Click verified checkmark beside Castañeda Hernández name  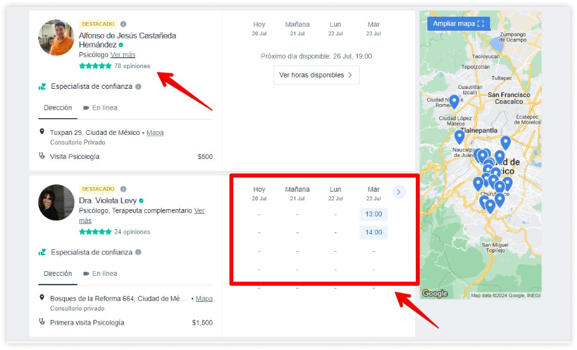(121, 45)
